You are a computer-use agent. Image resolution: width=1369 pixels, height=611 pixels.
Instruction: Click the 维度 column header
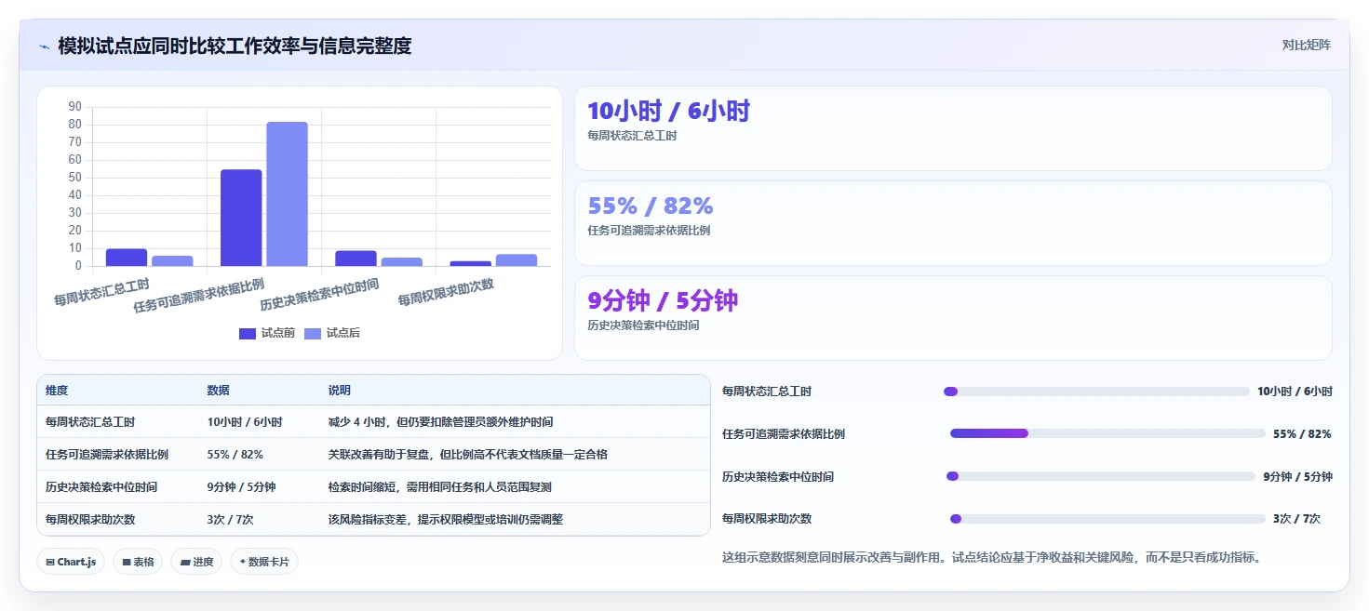[57, 391]
